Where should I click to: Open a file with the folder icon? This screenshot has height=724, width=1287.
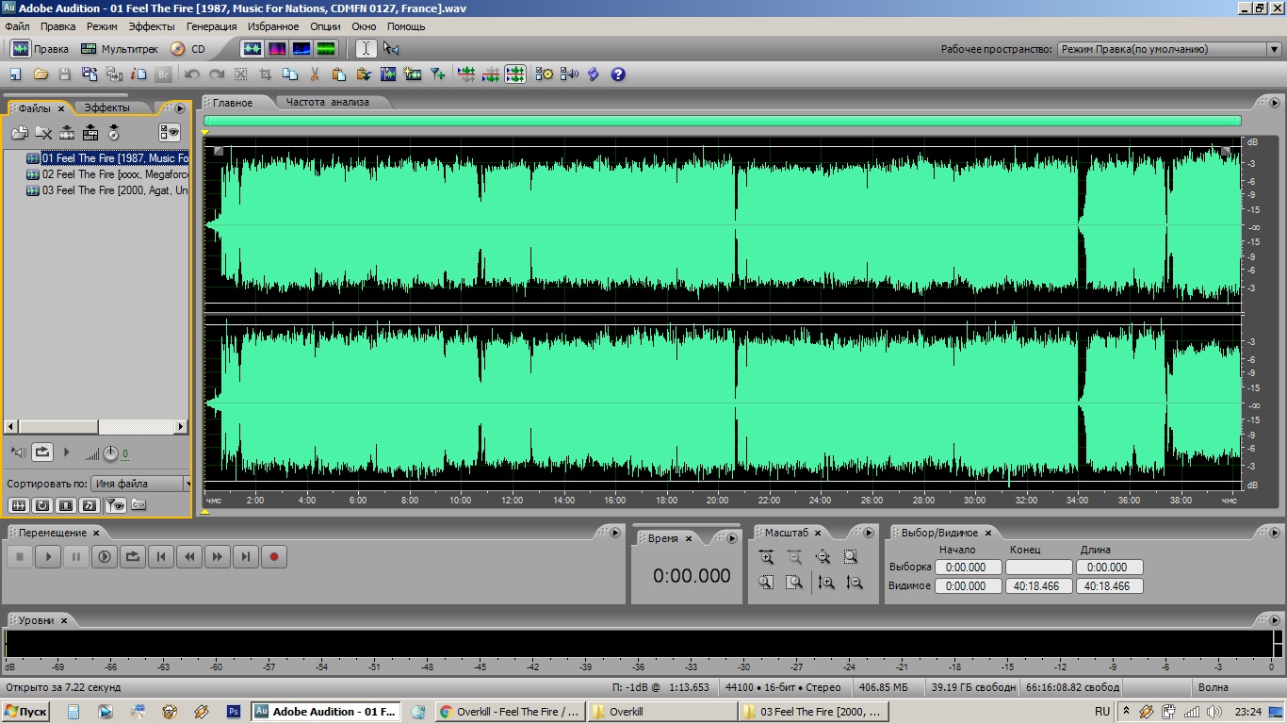coord(41,74)
